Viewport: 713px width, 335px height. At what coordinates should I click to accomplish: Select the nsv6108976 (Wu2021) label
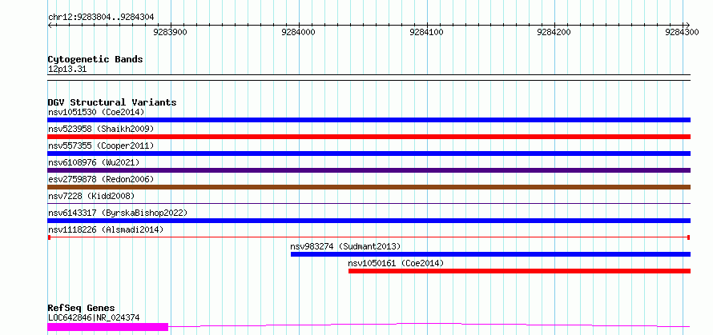coord(94,162)
